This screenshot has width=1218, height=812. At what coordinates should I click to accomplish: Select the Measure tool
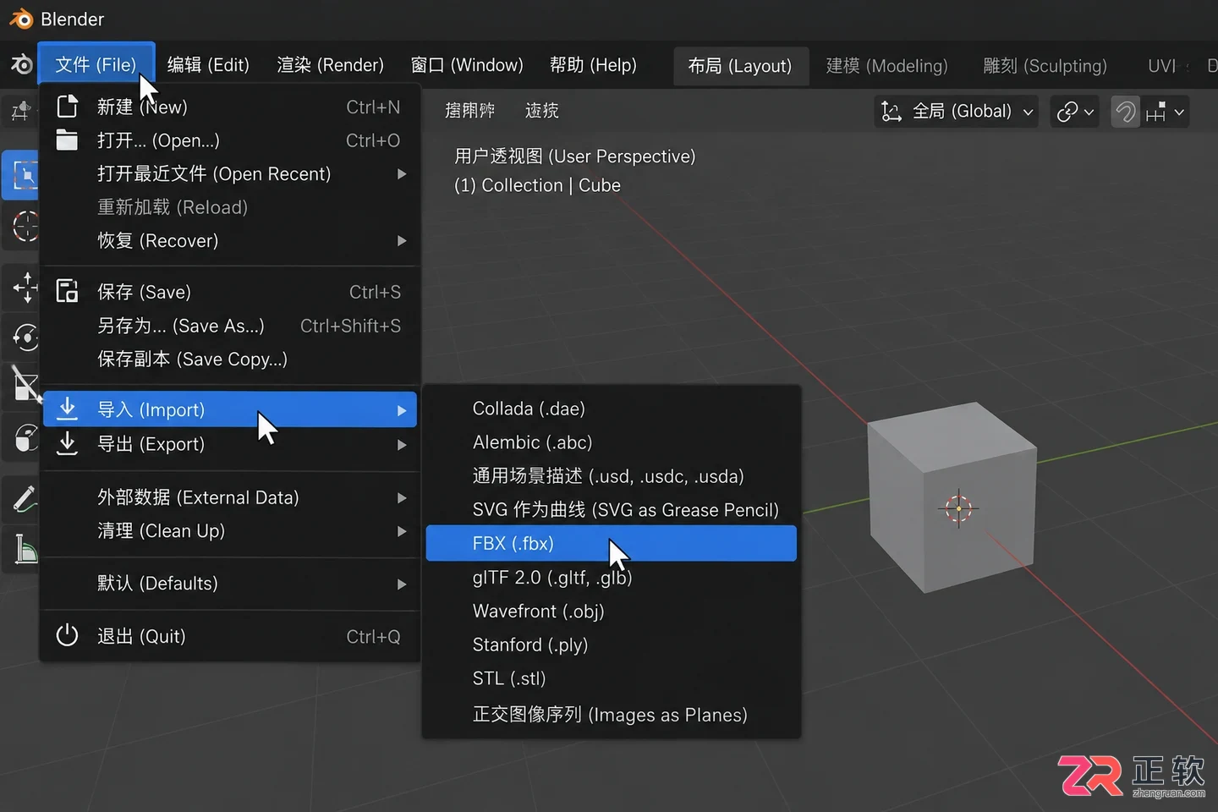pyautogui.click(x=25, y=550)
